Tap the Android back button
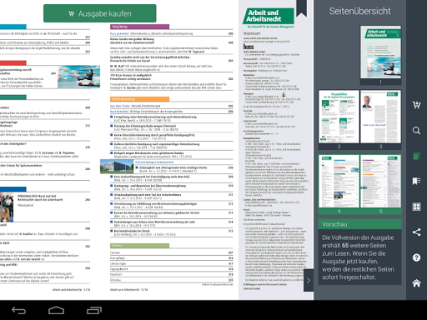The width and height of the screenshot is (427, 320). point(18,310)
